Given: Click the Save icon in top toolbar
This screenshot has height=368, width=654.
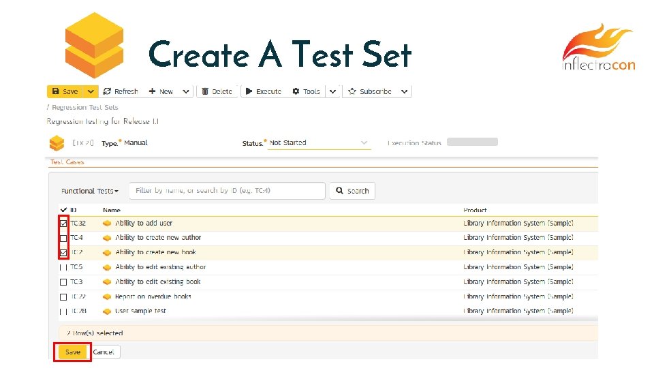Looking at the screenshot, I should (x=54, y=91).
